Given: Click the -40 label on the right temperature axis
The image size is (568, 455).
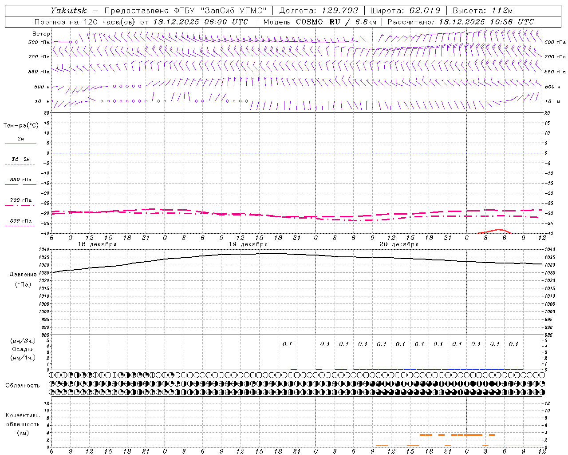Looking at the screenshot, I should point(549,234).
